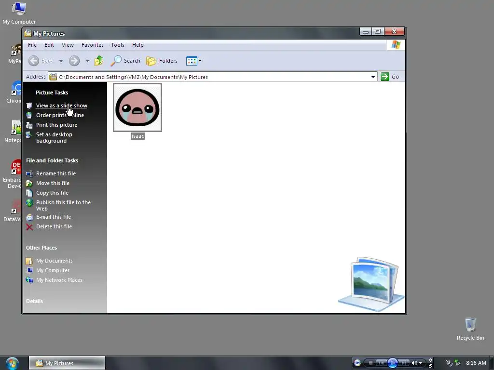Click the Publish this file to Web icon
Image resolution: width=494 pixels, height=370 pixels.
[x=29, y=203]
